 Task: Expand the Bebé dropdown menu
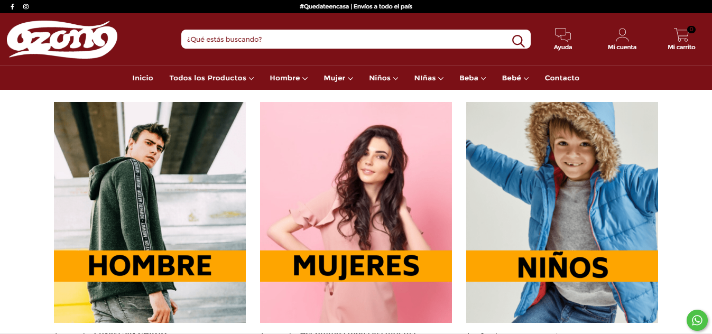[x=515, y=78]
